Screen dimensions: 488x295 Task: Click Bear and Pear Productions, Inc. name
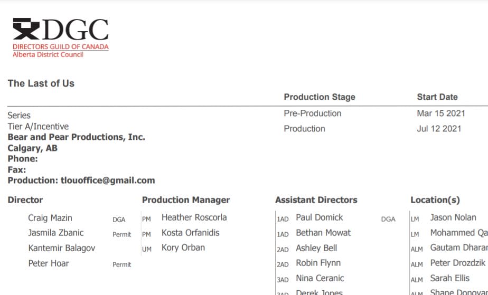click(x=76, y=137)
